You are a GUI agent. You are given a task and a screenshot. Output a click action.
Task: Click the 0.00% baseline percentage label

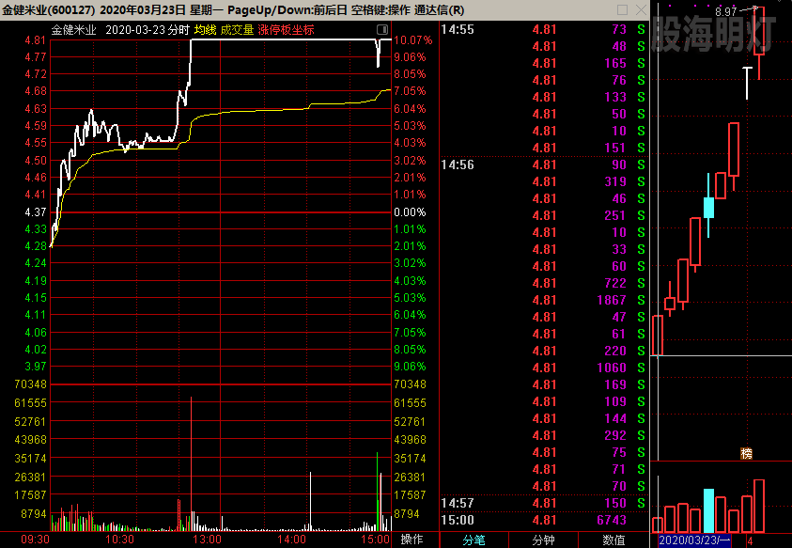tap(410, 211)
